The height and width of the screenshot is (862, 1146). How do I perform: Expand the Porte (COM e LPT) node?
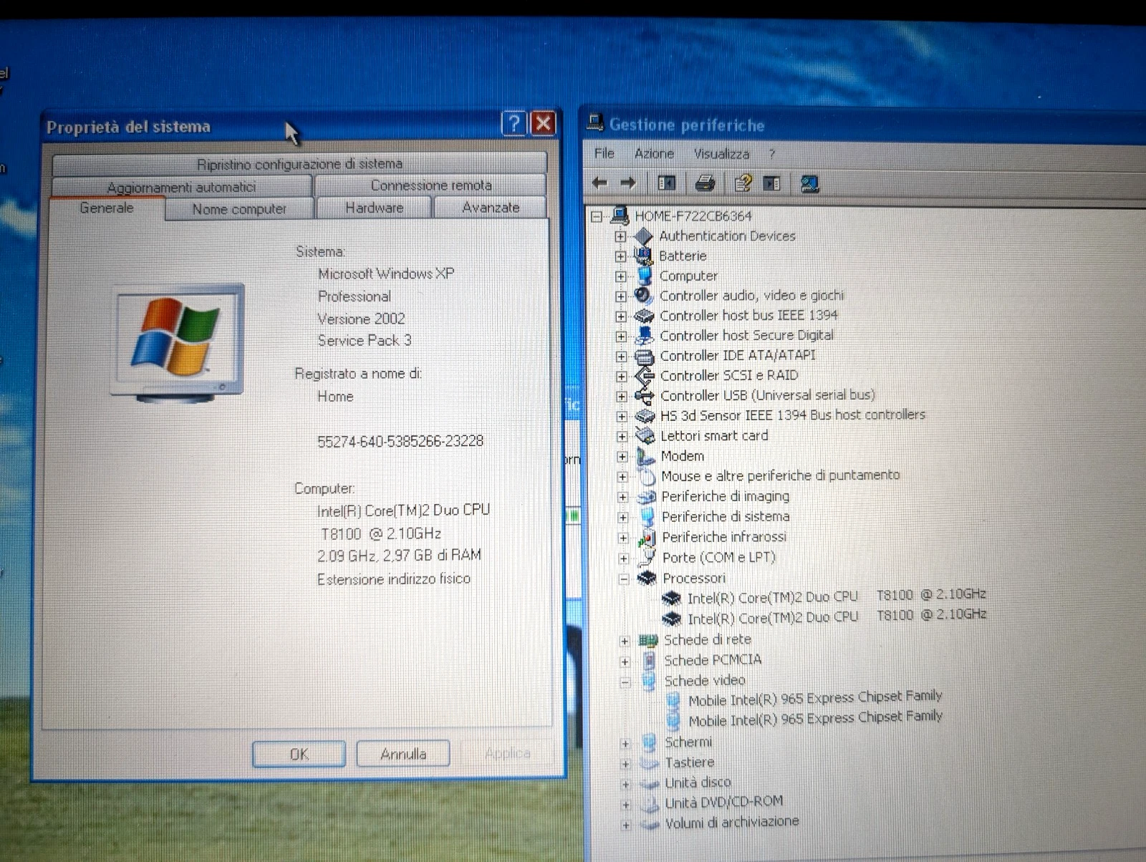[x=624, y=558]
